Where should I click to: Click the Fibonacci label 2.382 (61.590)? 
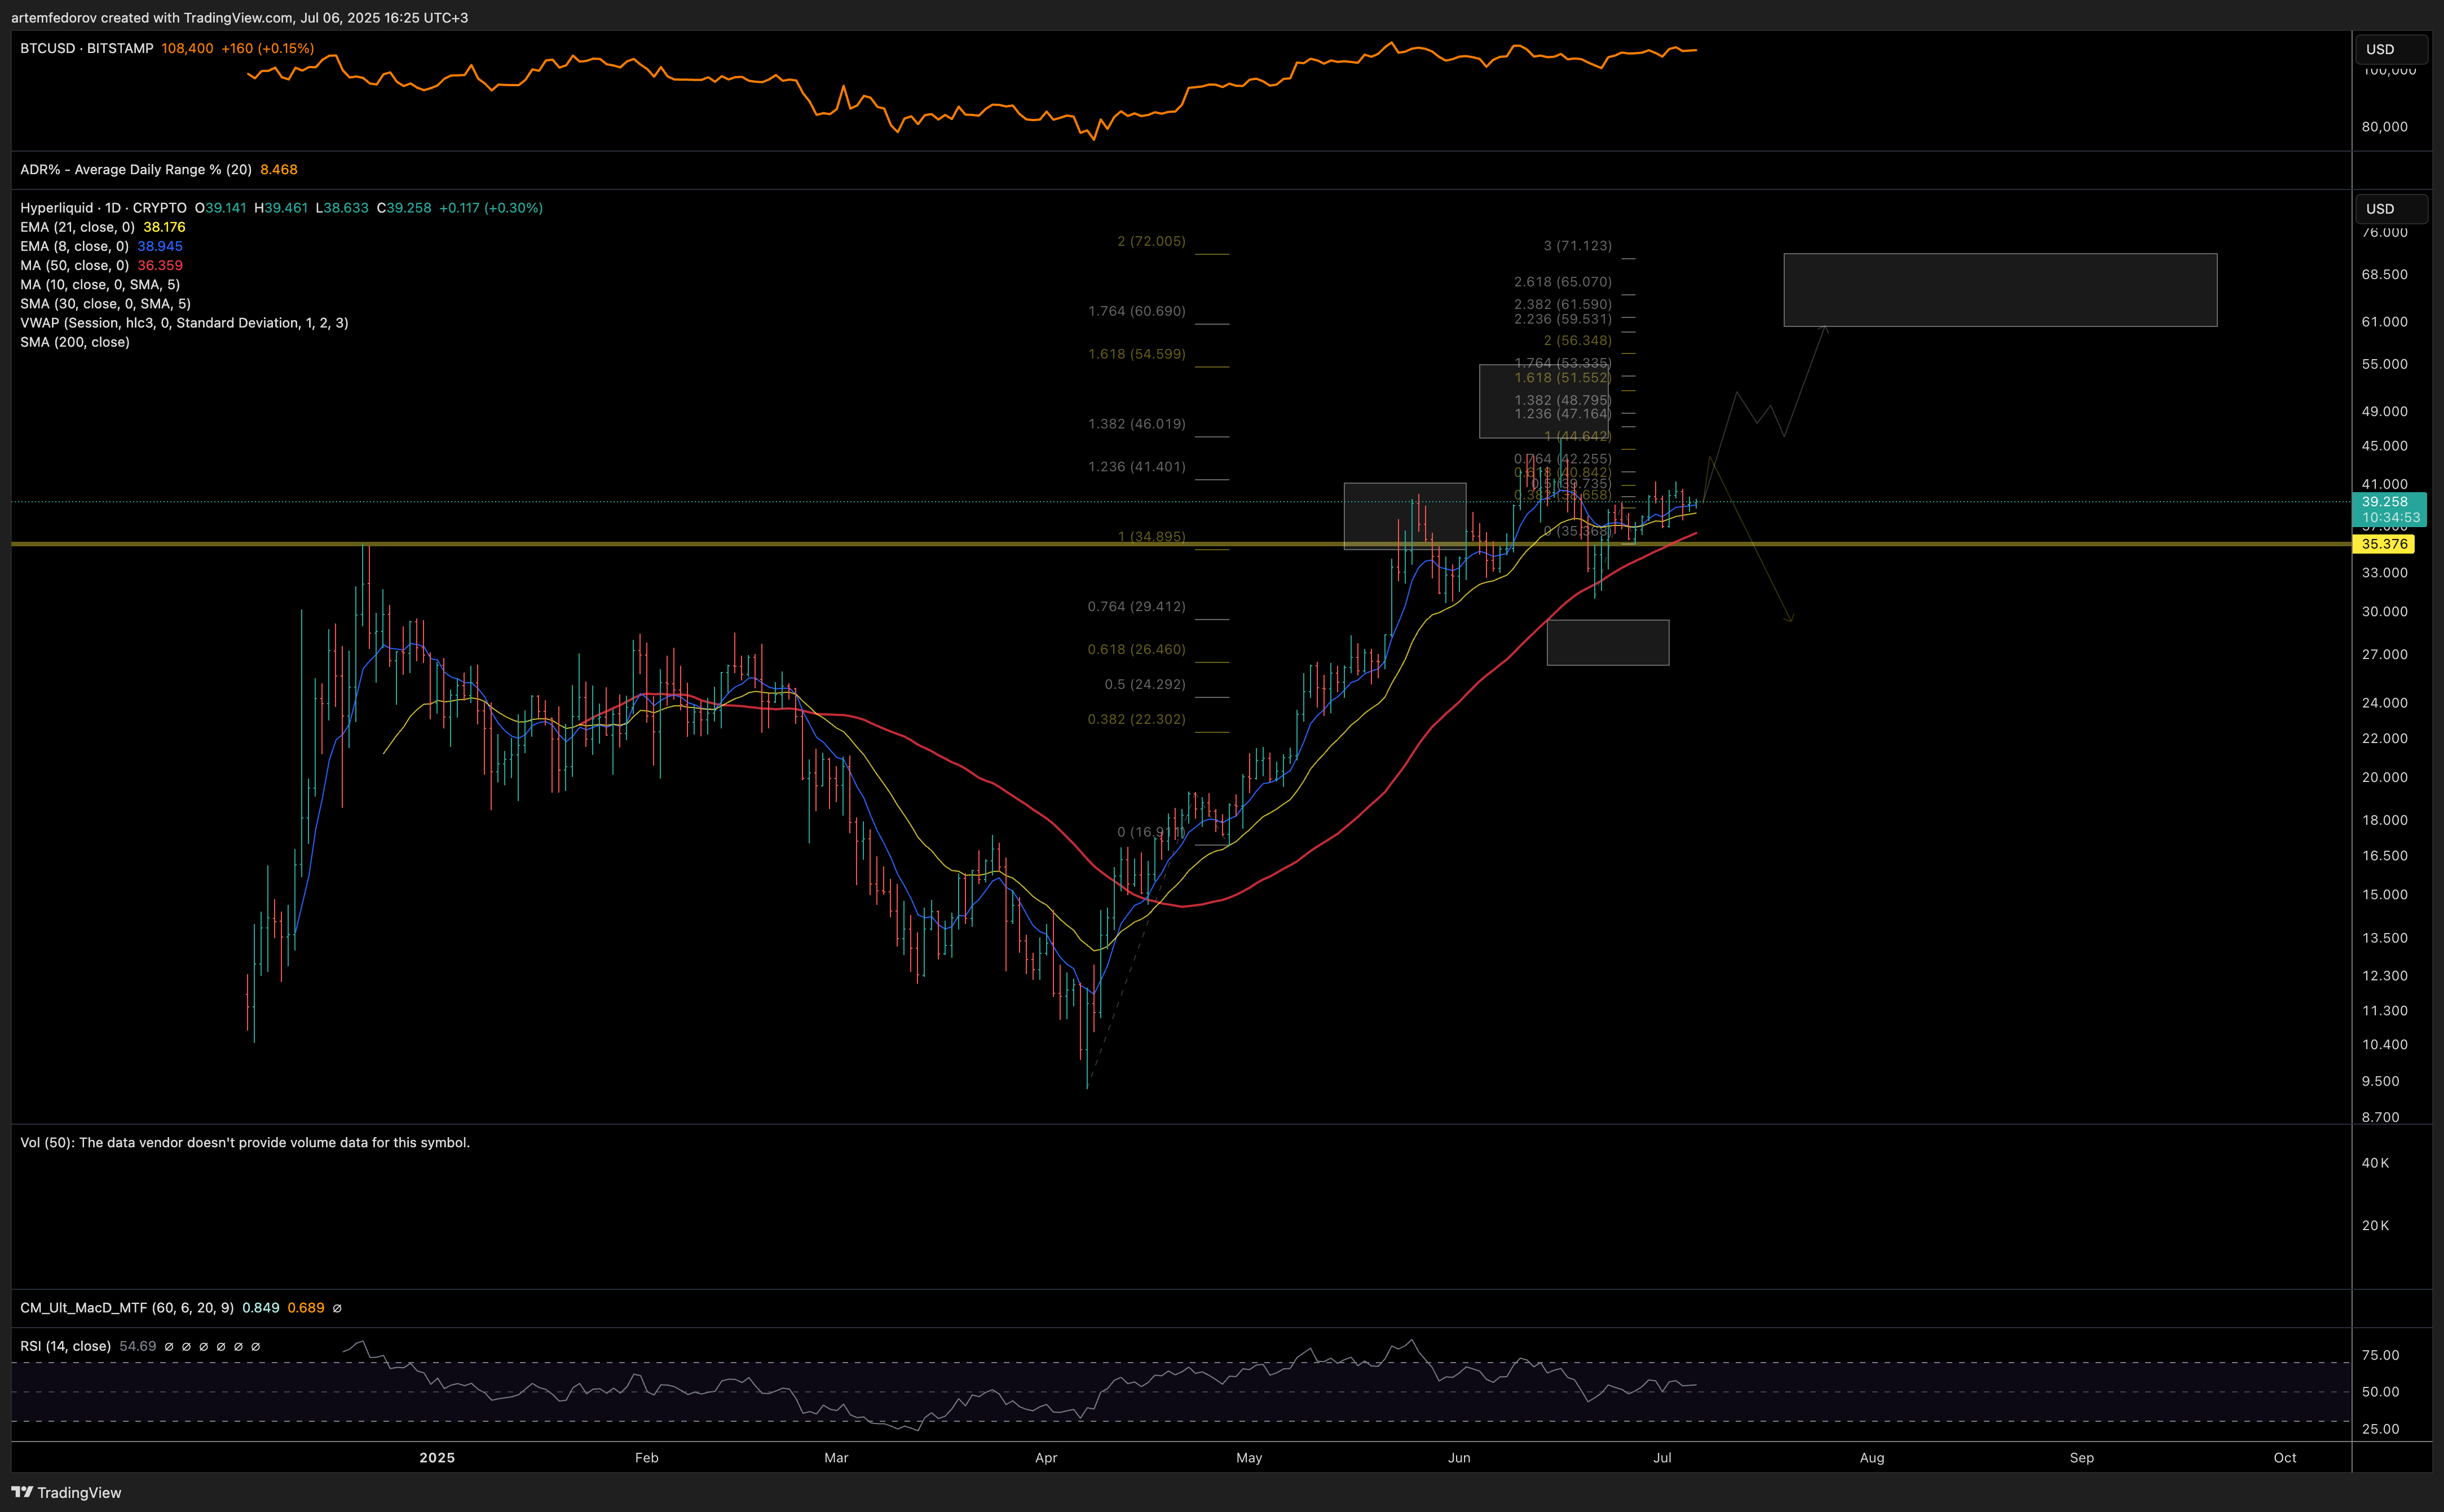click(x=1563, y=304)
